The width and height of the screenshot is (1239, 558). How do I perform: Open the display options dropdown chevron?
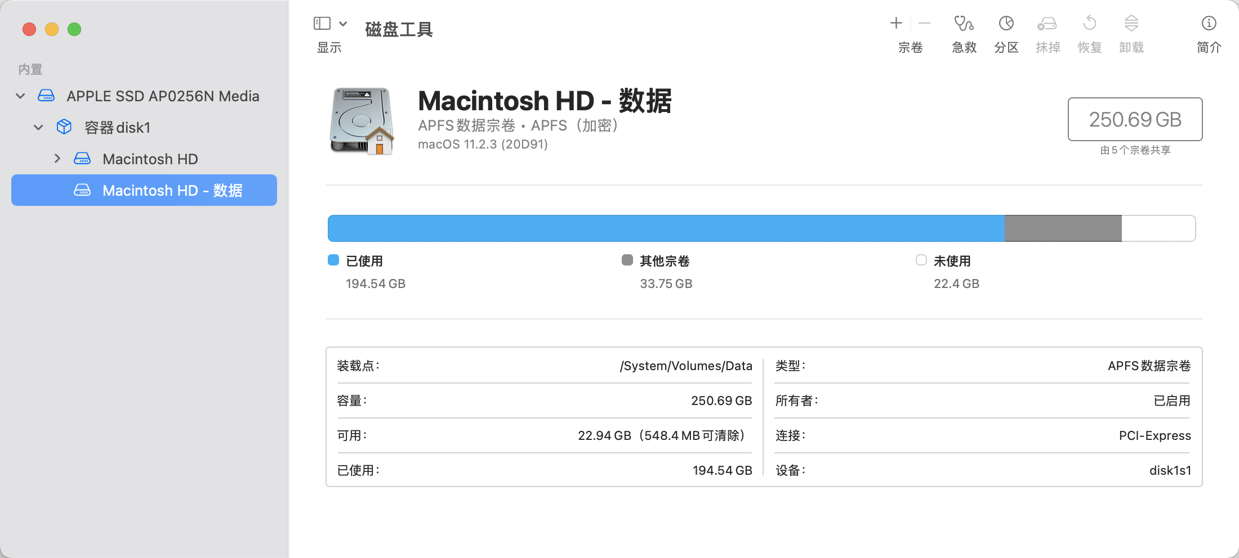(x=343, y=24)
